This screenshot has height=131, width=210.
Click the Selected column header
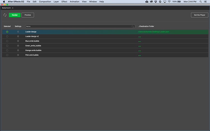click(7, 26)
